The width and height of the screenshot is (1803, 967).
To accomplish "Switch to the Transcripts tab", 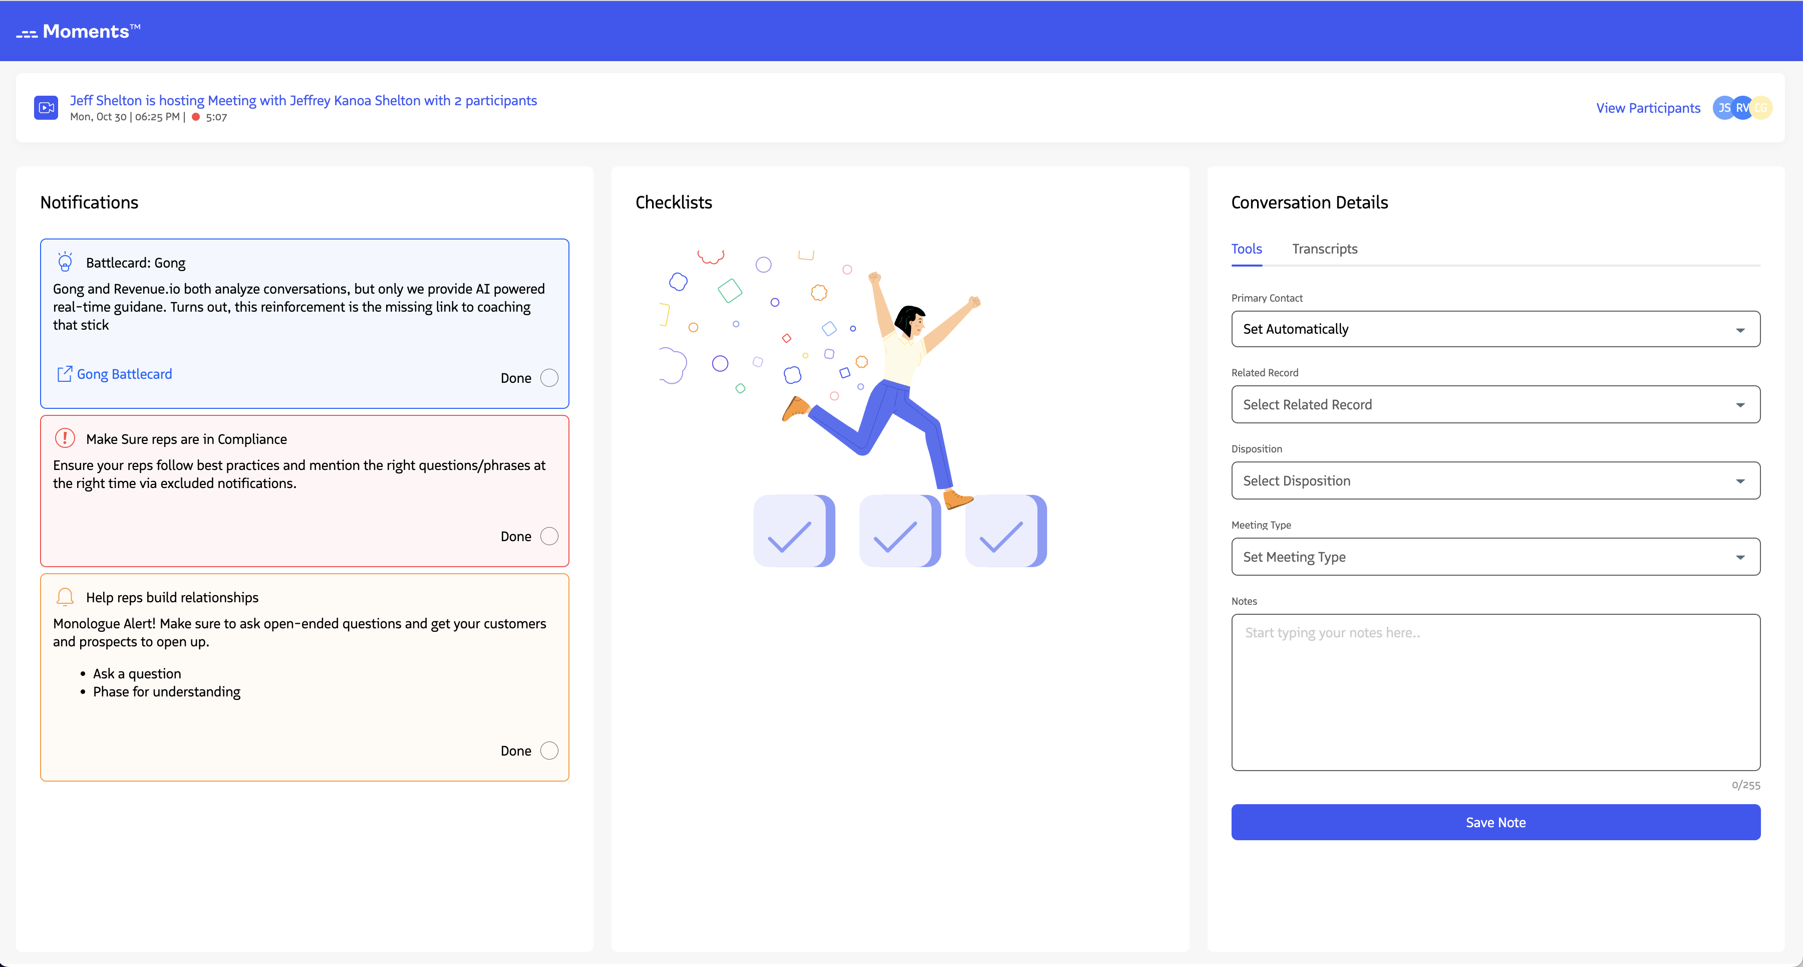I will pyautogui.click(x=1325, y=249).
